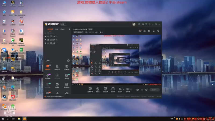Open Task View on the taskbar

pos(13,119)
